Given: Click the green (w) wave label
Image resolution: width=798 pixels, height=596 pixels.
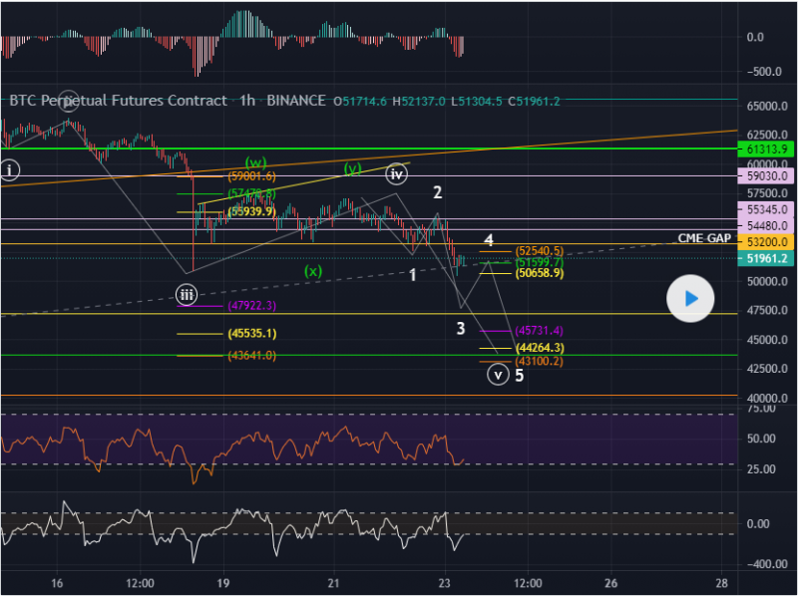Looking at the screenshot, I should click(x=257, y=161).
